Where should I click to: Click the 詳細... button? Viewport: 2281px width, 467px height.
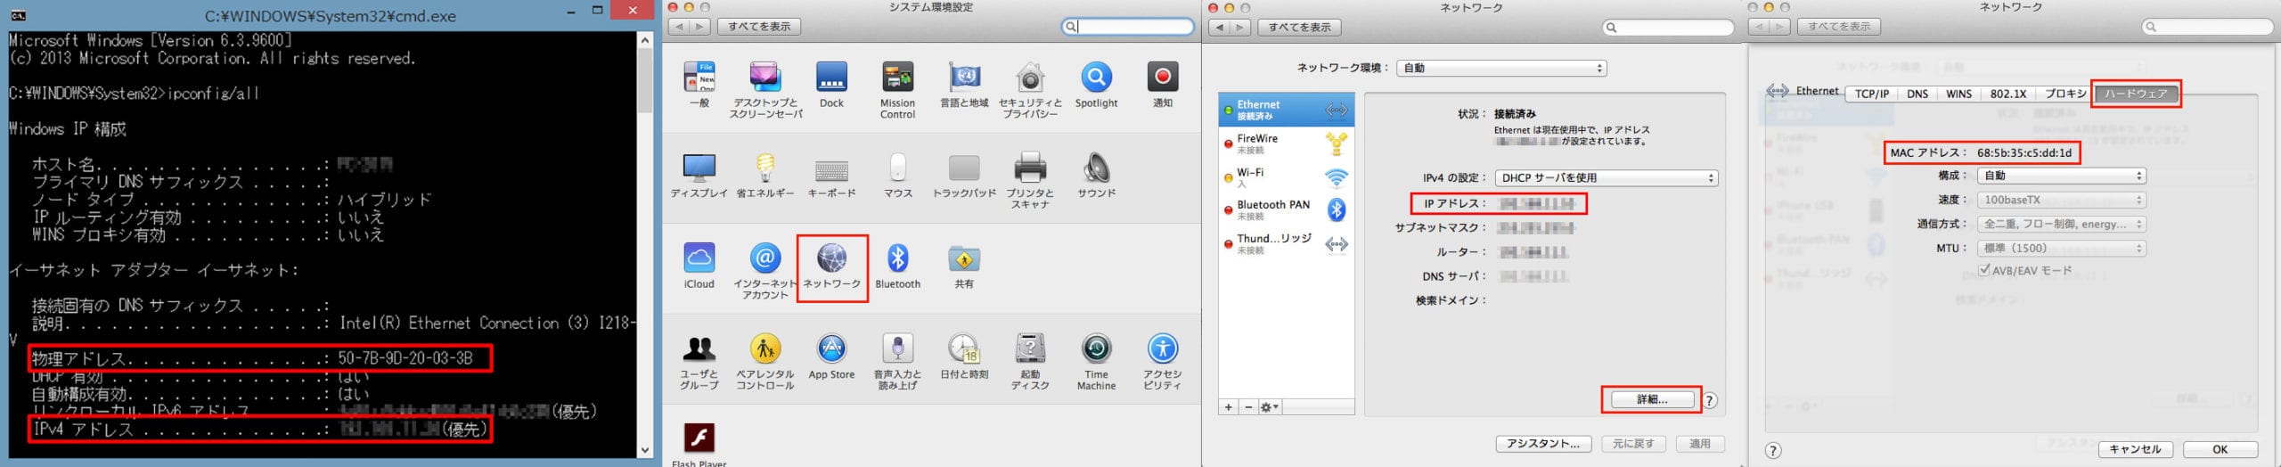click(x=1651, y=399)
